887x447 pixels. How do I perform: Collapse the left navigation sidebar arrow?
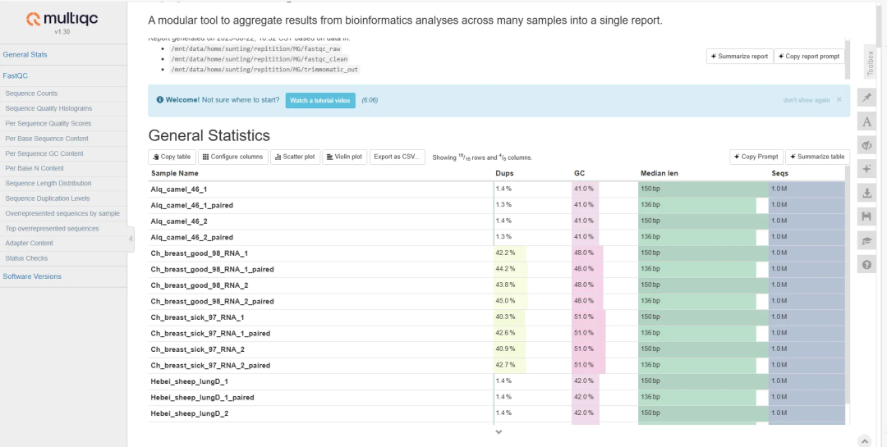tap(131, 238)
